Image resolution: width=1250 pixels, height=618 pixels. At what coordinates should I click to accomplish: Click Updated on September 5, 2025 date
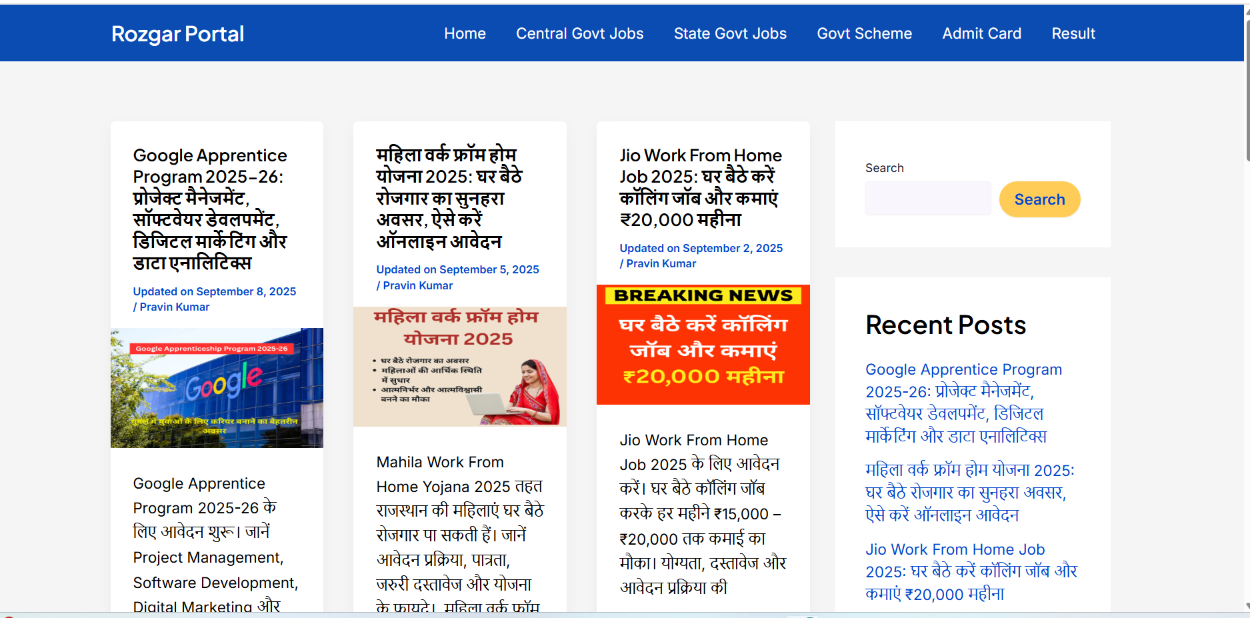click(457, 269)
